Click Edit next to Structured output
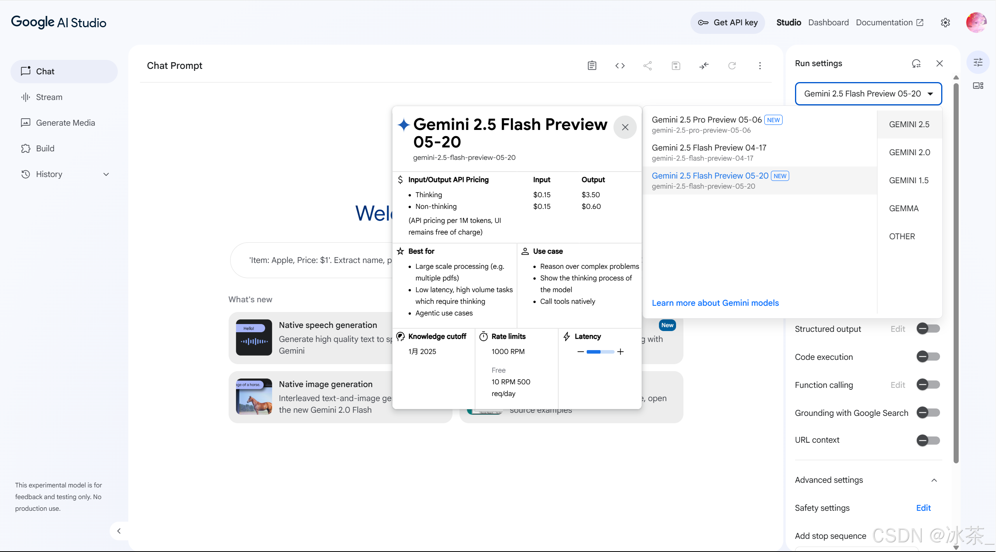 (x=898, y=329)
